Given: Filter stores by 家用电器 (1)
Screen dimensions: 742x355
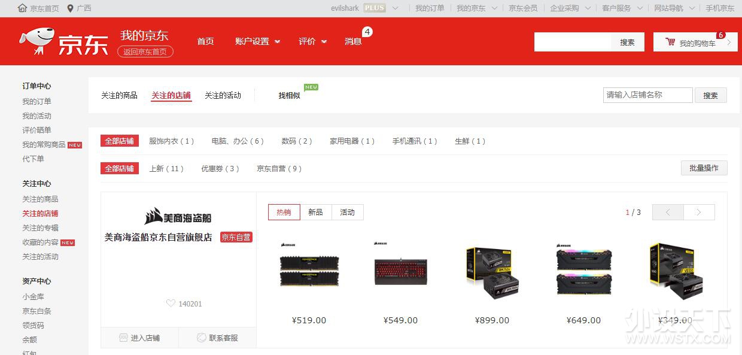Looking at the screenshot, I should tap(352, 141).
